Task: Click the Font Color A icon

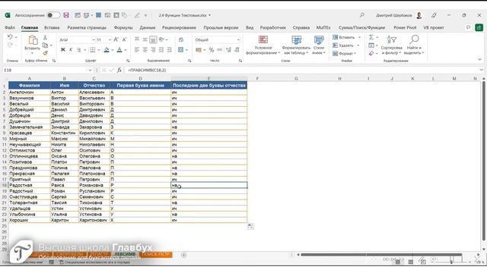Action: click(119, 50)
